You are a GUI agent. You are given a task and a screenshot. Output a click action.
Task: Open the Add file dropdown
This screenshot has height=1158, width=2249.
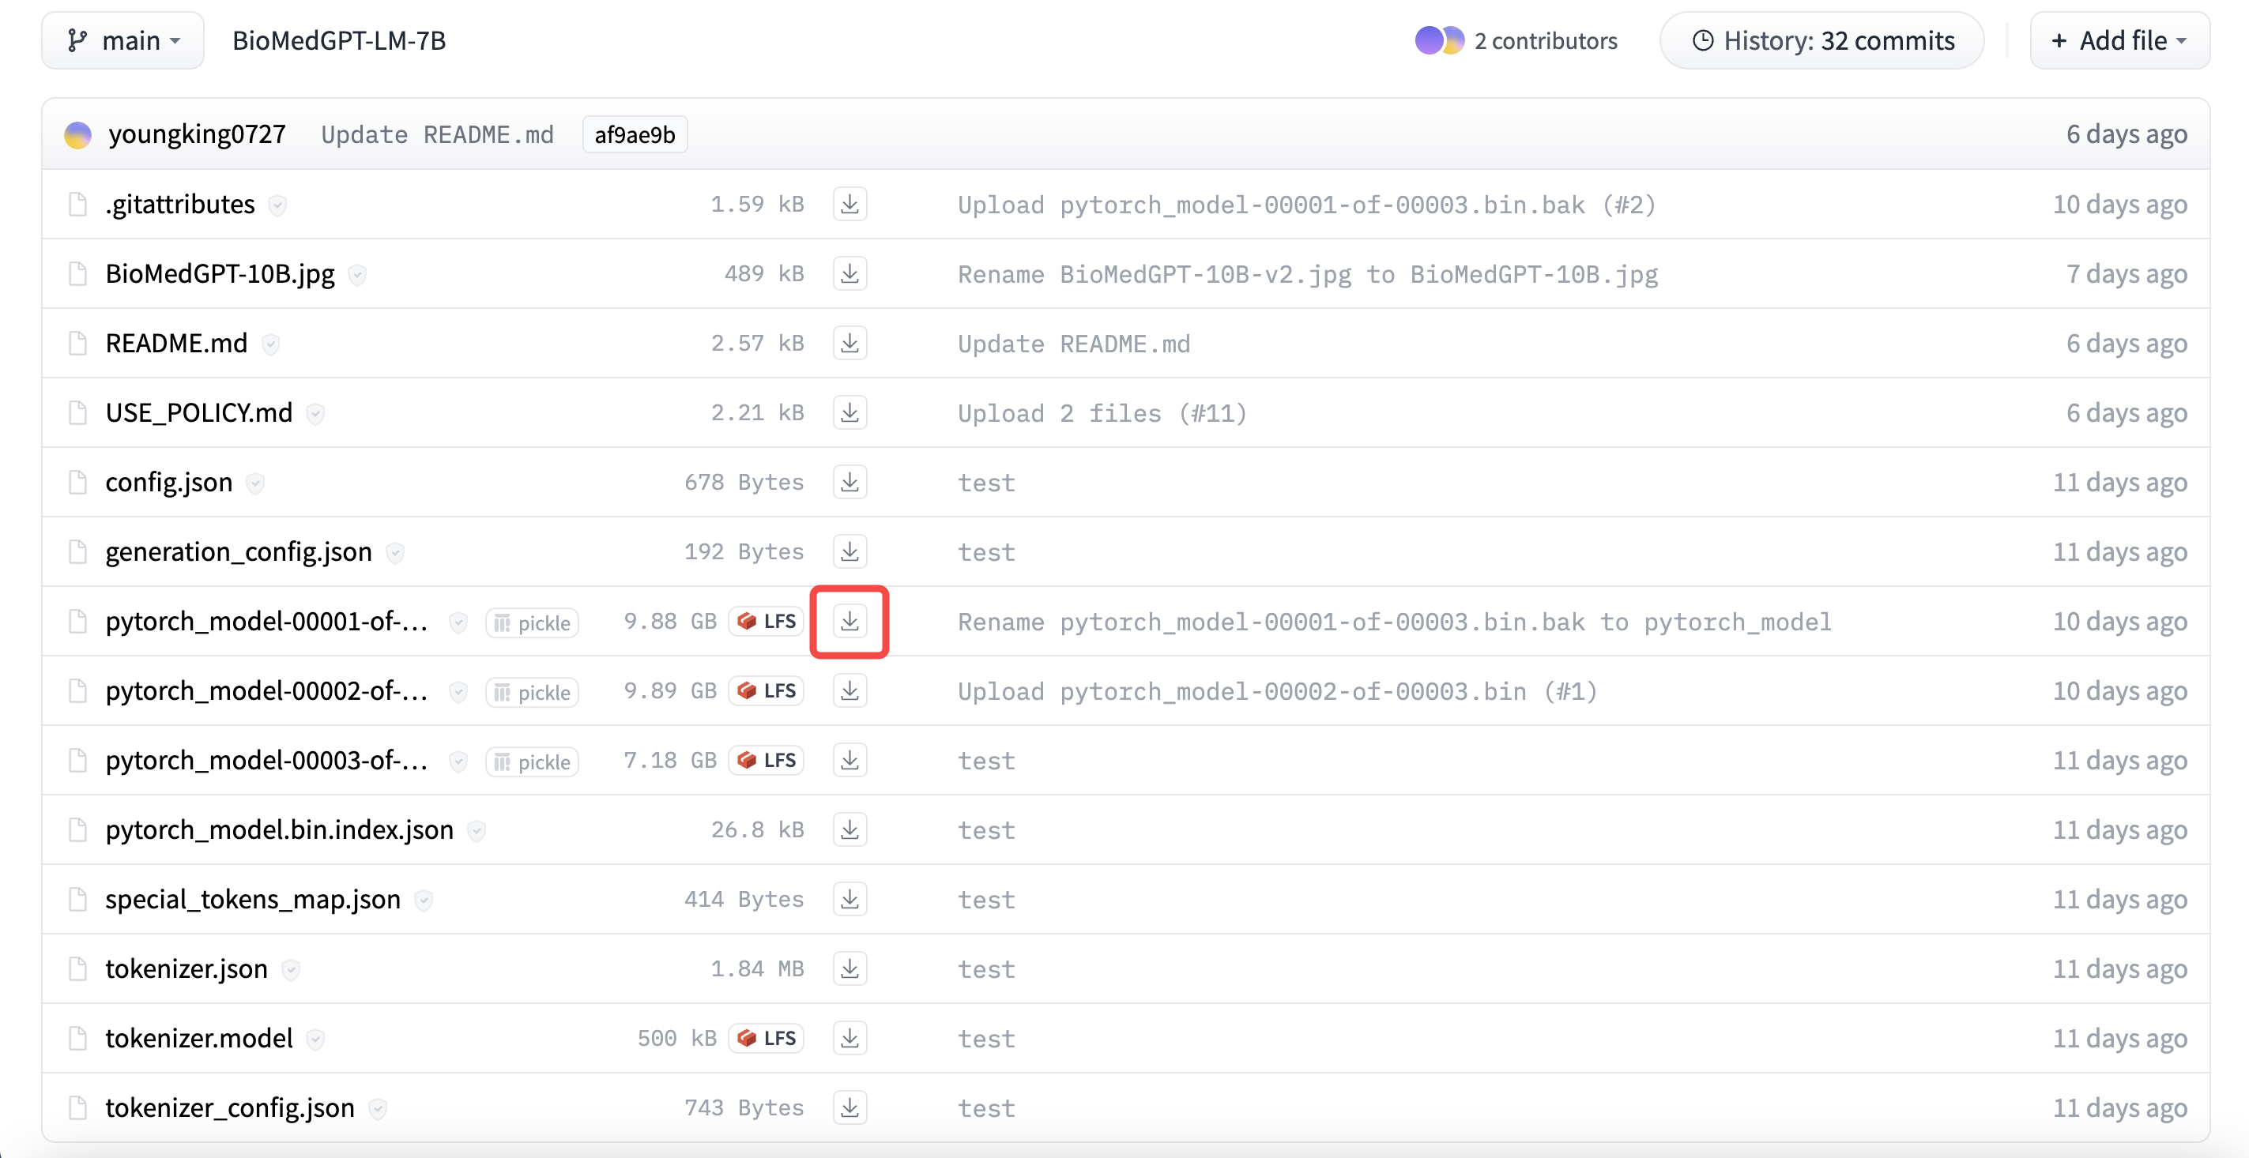click(2119, 40)
